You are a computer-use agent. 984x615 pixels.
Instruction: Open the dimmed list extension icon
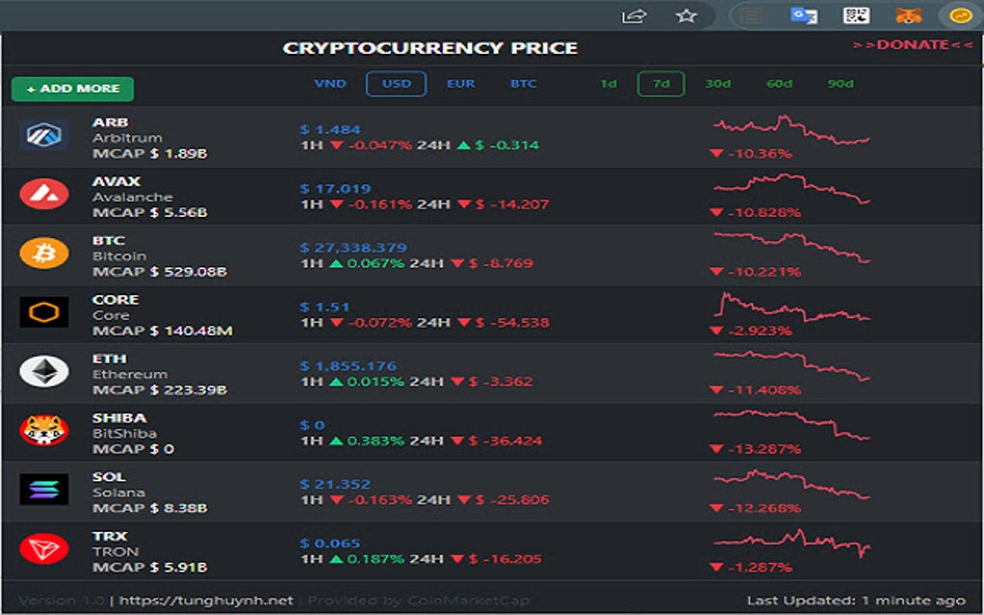[752, 15]
